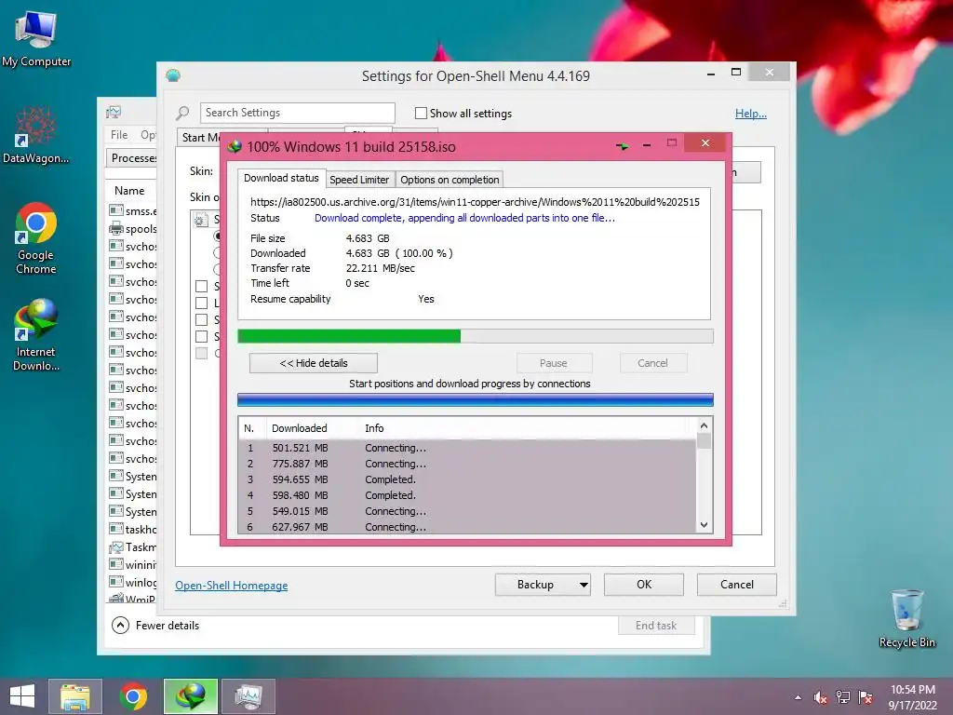Open Chrome from the taskbar
The height and width of the screenshot is (715, 953).
133,696
